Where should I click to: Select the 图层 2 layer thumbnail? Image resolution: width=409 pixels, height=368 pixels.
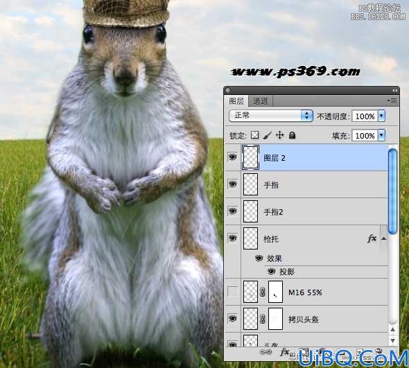(250, 157)
